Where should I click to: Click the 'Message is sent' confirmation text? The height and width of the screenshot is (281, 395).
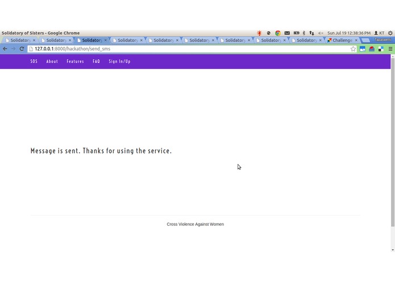[x=101, y=151]
